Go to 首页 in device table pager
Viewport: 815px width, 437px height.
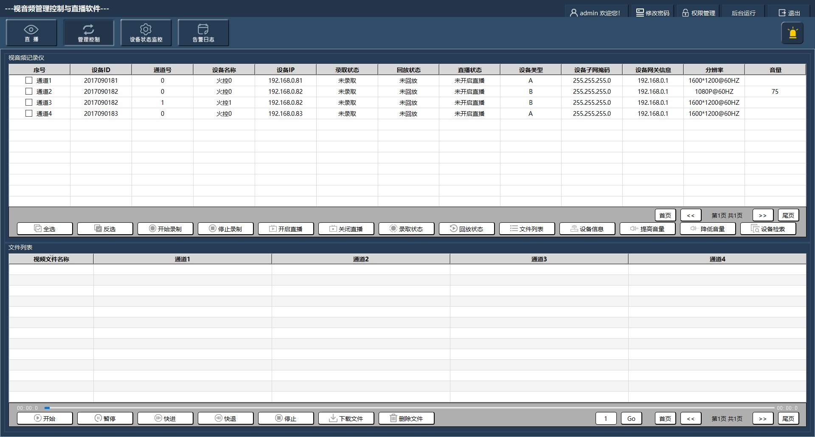pos(665,215)
